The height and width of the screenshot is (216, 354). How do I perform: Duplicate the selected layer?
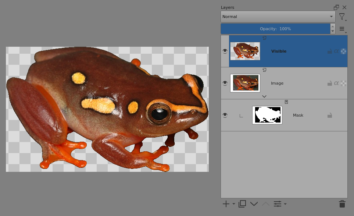(x=242, y=204)
